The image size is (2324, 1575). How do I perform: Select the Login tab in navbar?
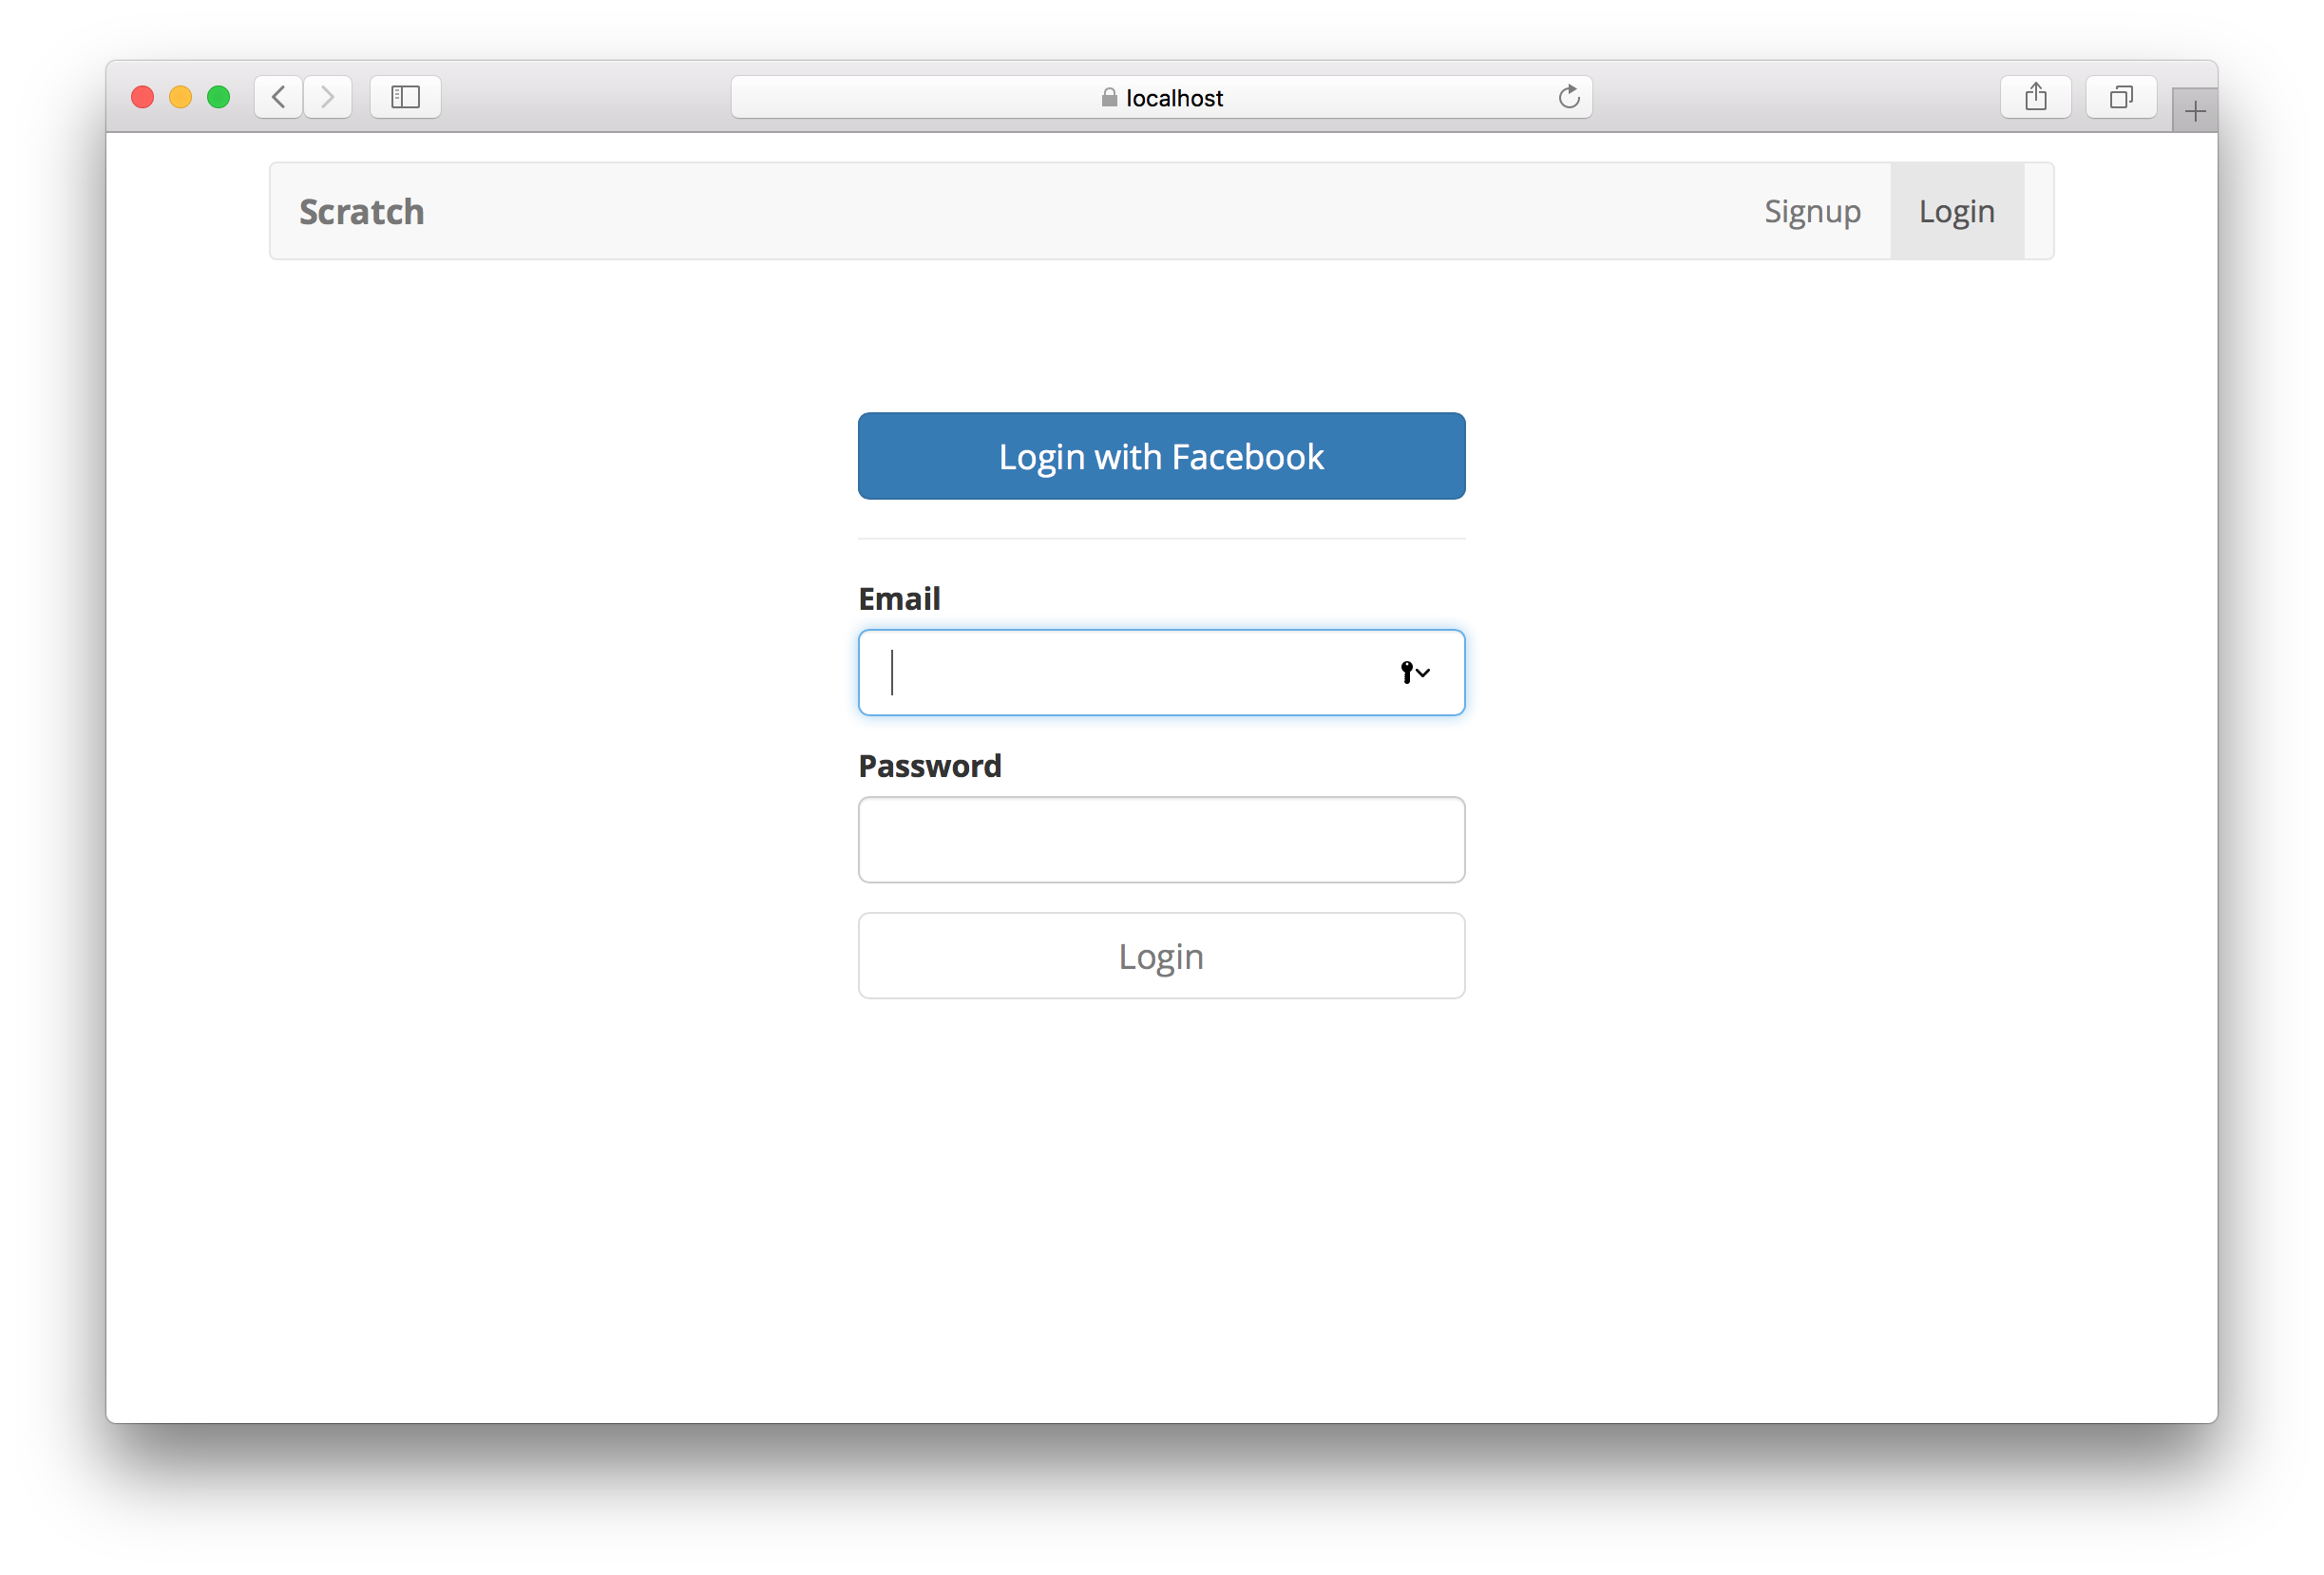coord(1956,209)
